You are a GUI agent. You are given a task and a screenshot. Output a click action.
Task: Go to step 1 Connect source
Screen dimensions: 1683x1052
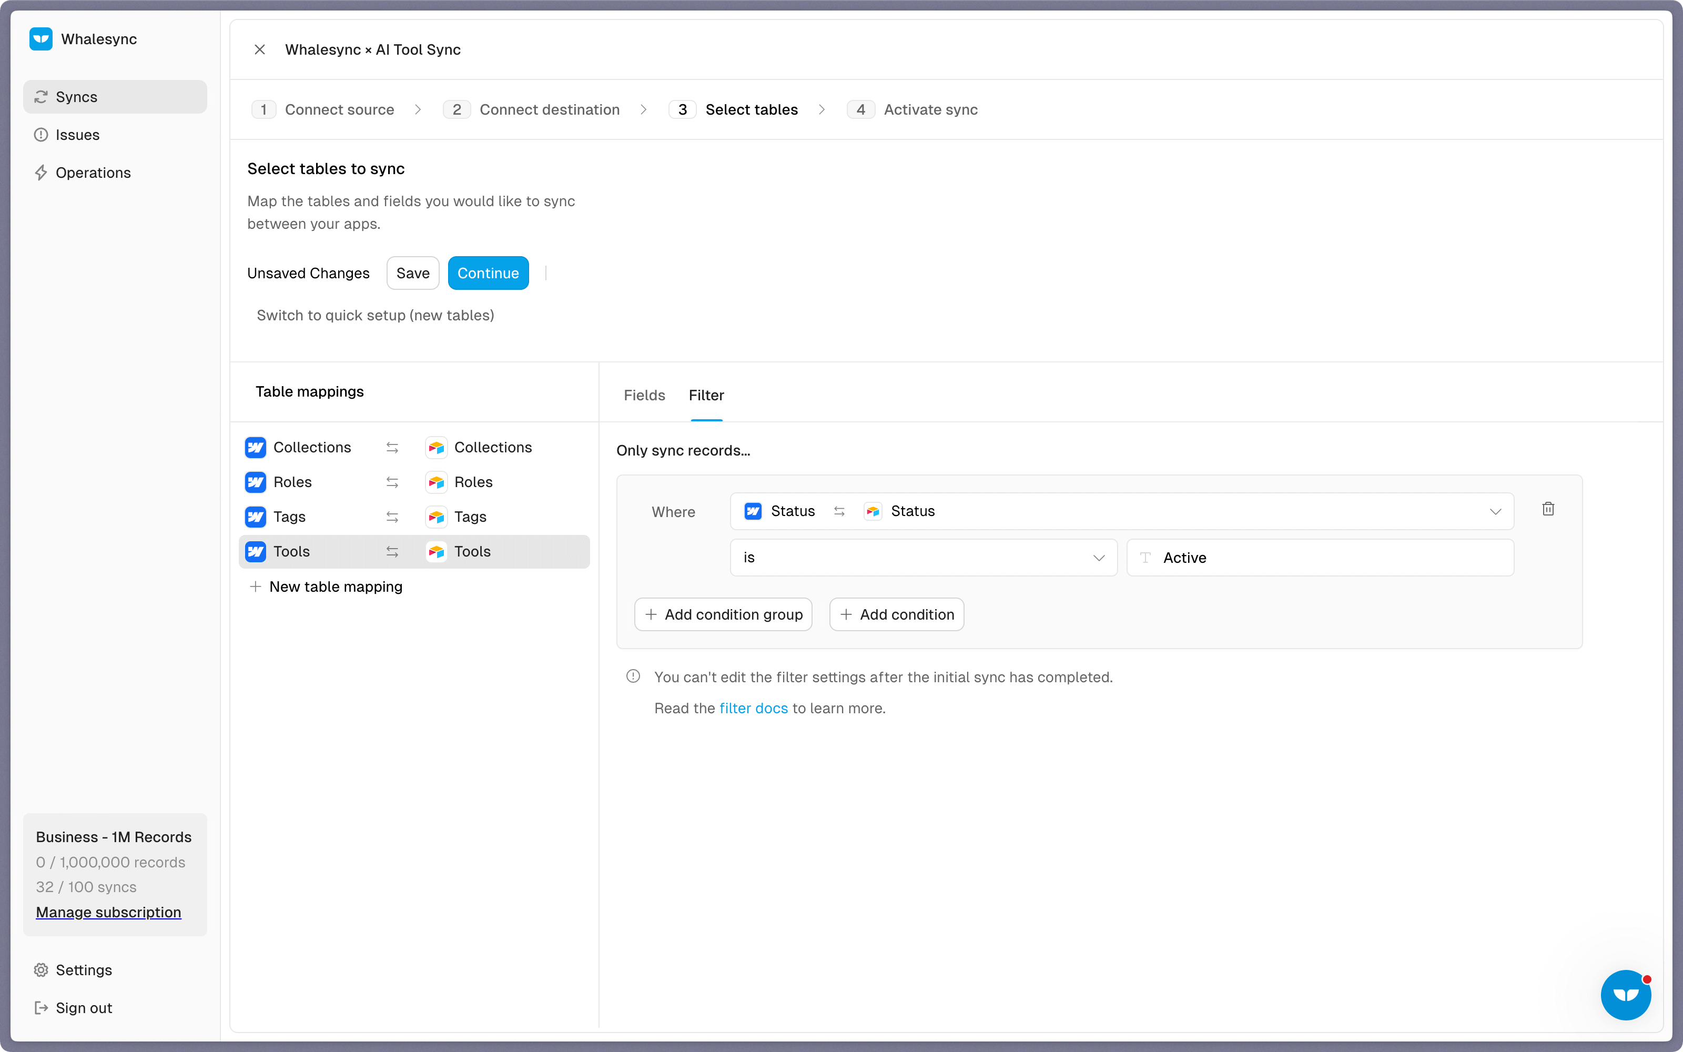(323, 109)
